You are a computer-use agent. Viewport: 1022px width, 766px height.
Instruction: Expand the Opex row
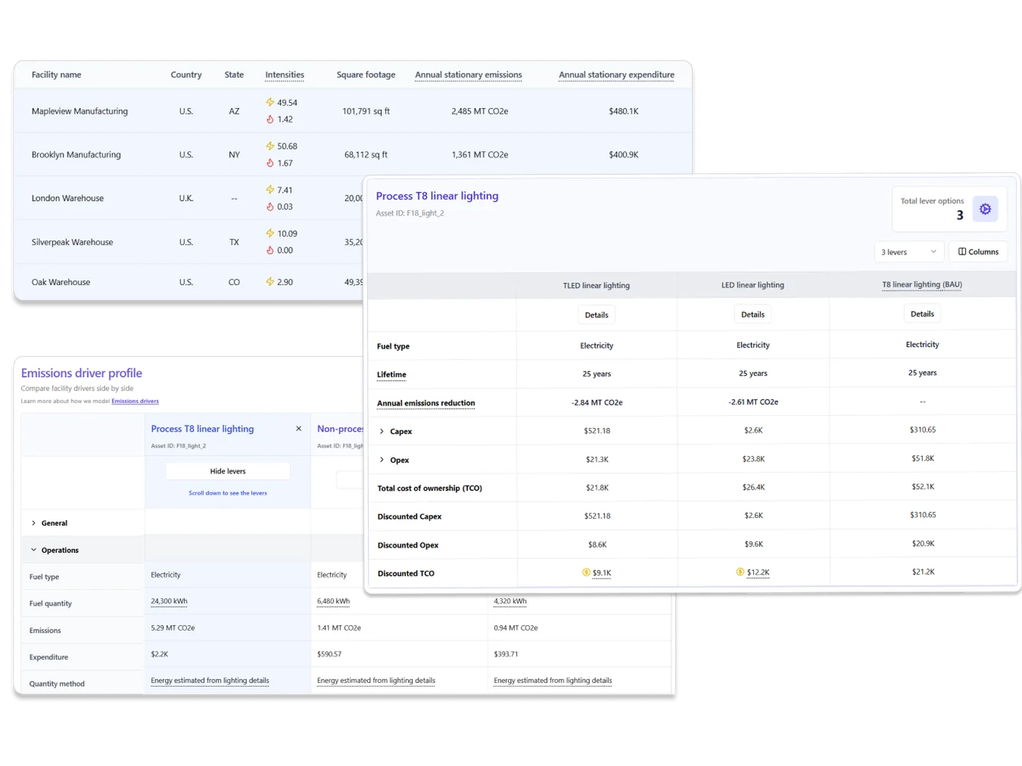[x=383, y=460]
